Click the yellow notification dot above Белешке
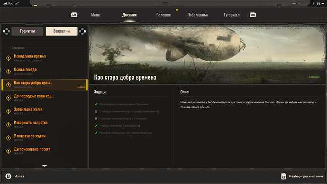The image size is (327, 184). pos(177,10)
